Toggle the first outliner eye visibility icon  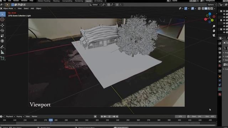tap(224, 11)
